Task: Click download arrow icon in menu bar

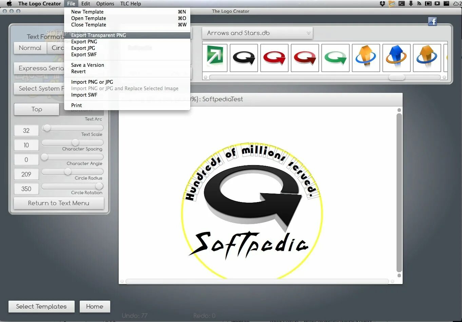Action: pos(411,3)
